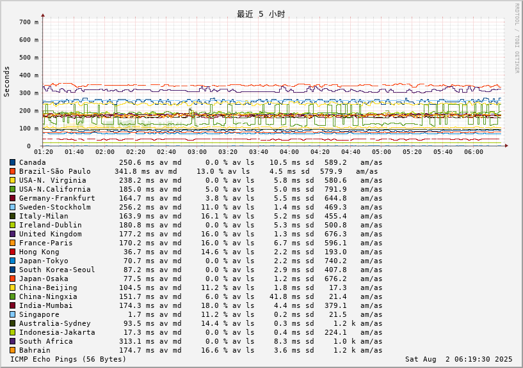Select the "ICMP Echo Pings (56 Bytes)" footer
This screenshot has width=523, height=368.
point(68,359)
